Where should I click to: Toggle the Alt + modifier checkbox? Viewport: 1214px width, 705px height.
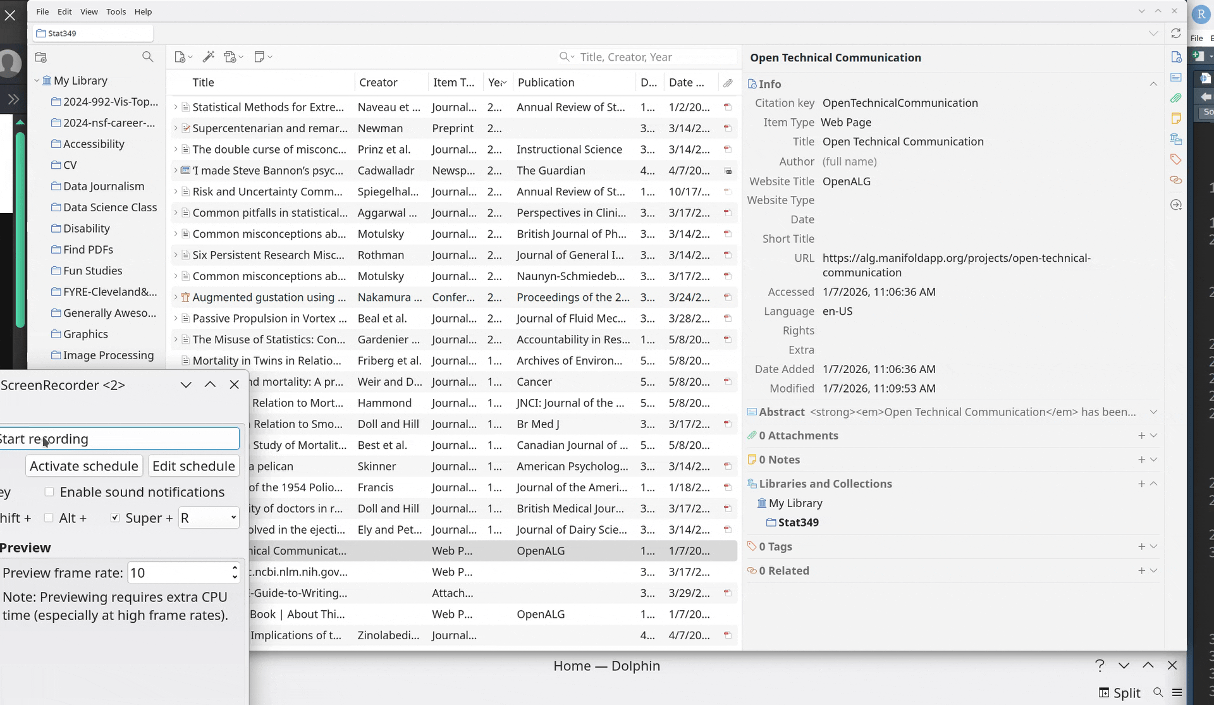(49, 518)
